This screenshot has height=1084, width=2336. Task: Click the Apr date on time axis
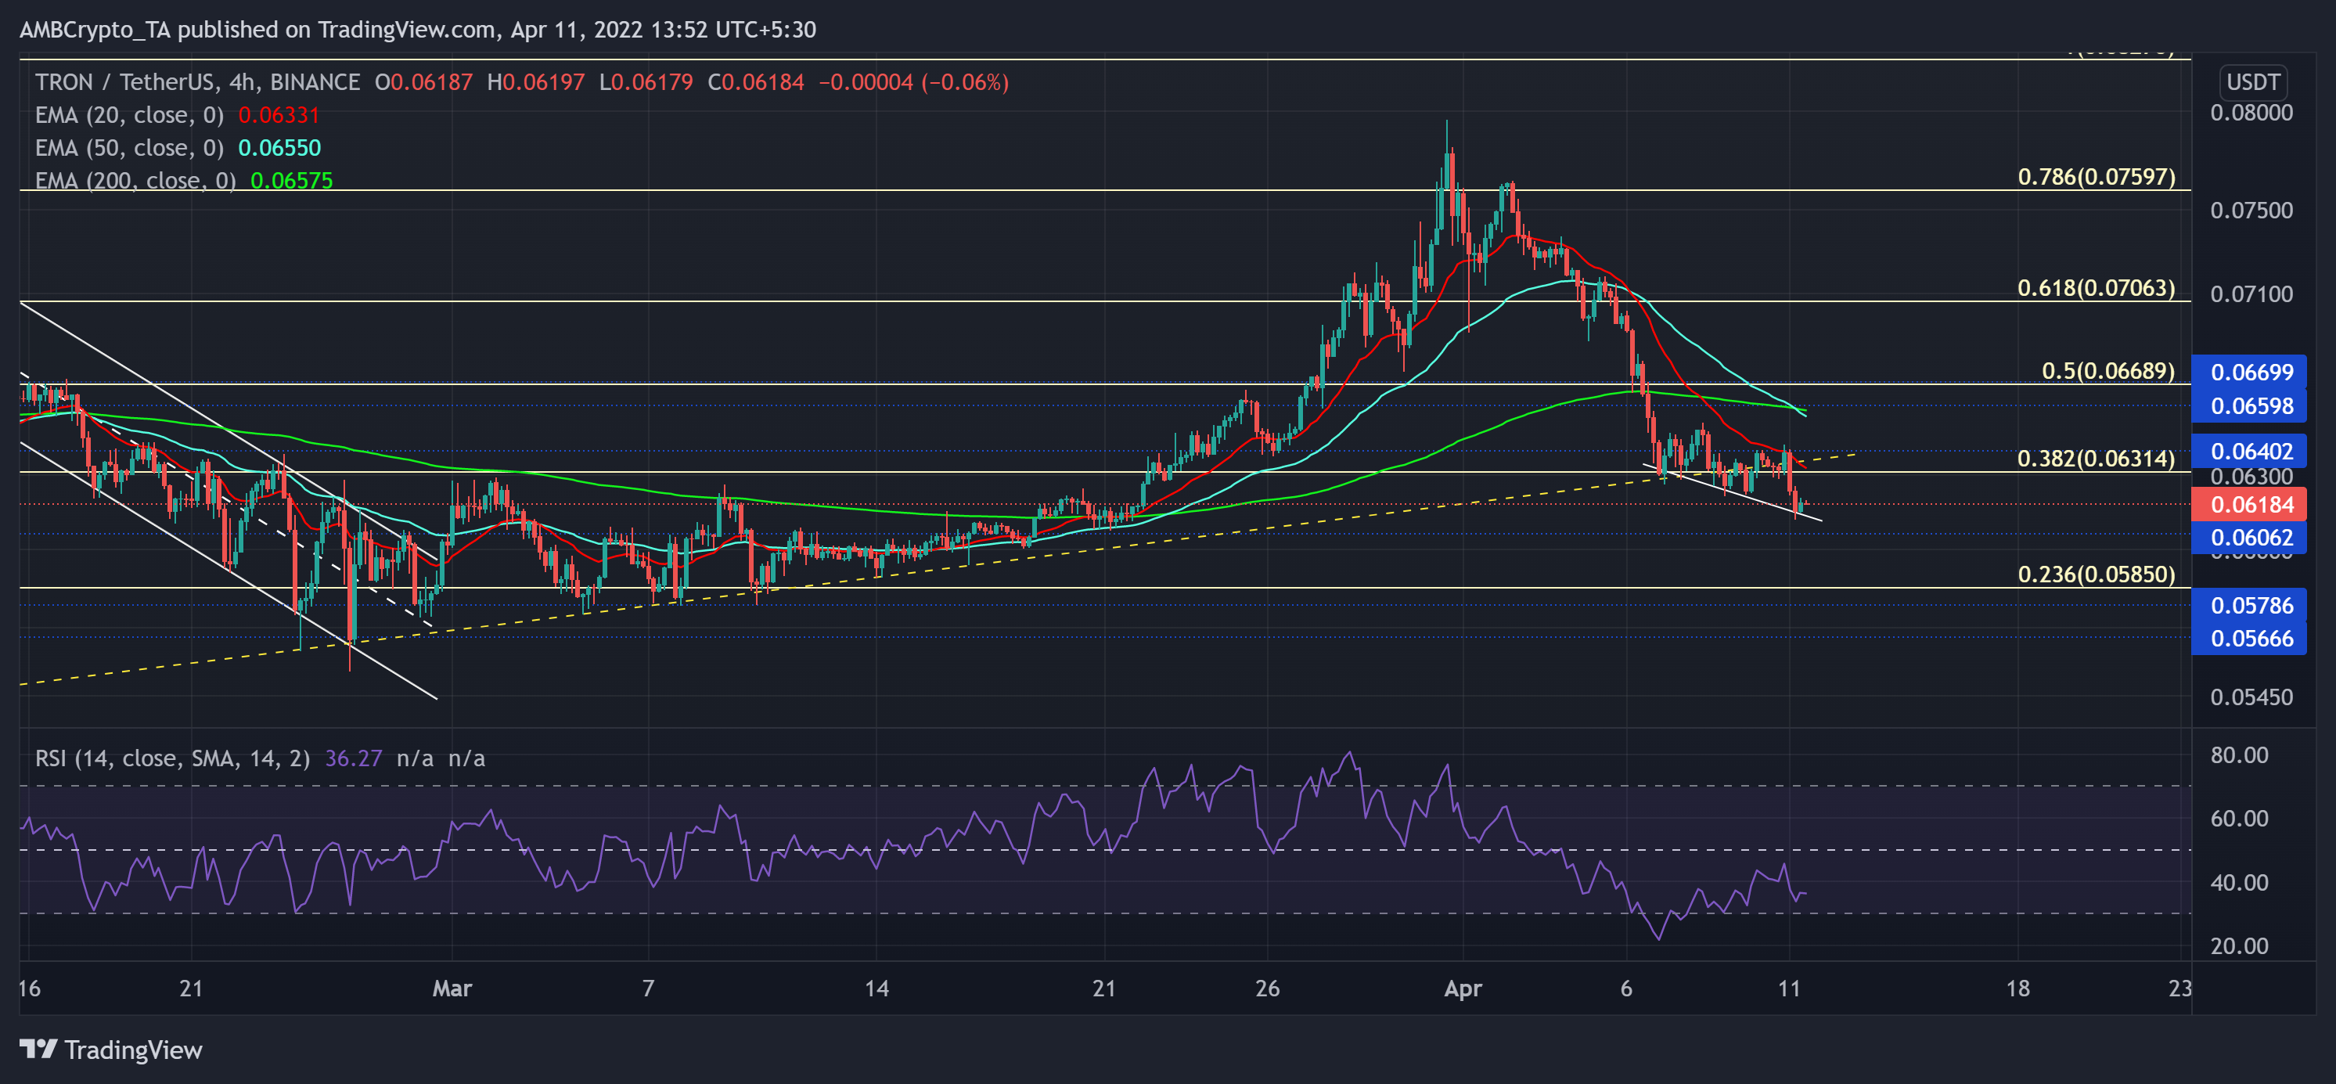1462,989
